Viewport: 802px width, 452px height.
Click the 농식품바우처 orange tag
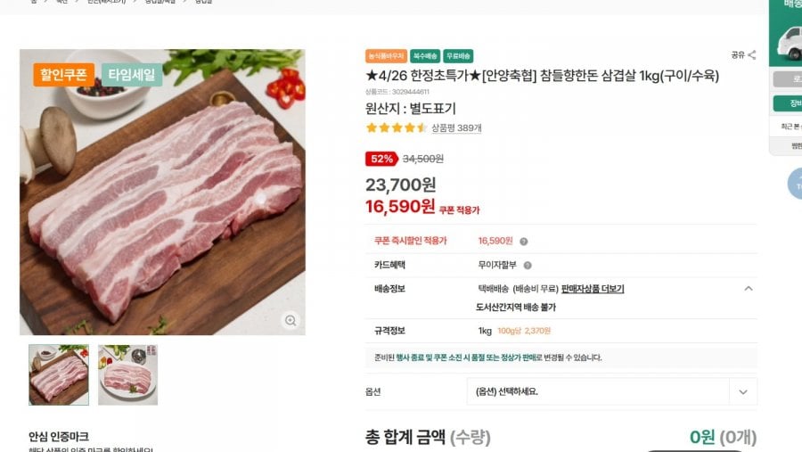386,55
